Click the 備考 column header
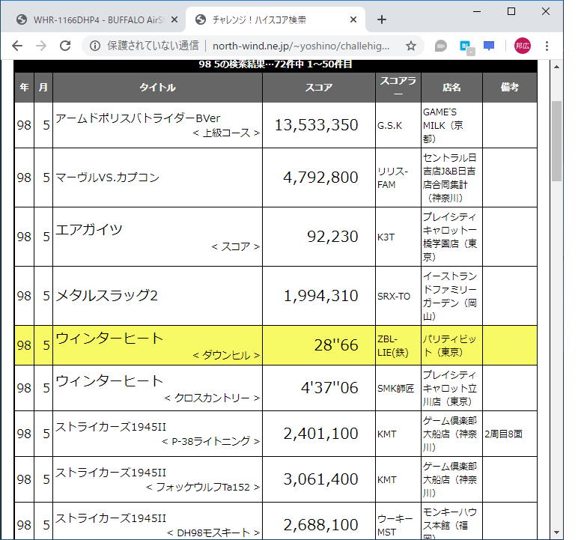This screenshot has width=584, height=540. coord(510,88)
